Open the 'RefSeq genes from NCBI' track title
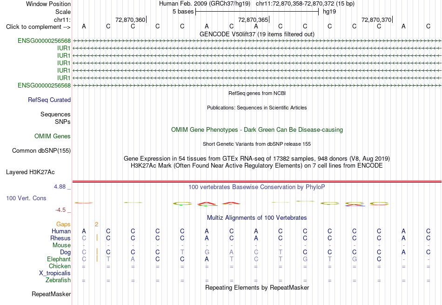Image resolution: width=442 pixels, height=305 pixels. click(x=257, y=93)
